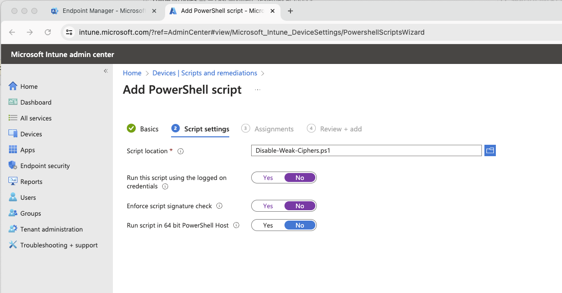Open Troubleshooting + support
562x293 pixels.
pyautogui.click(x=53, y=245)
